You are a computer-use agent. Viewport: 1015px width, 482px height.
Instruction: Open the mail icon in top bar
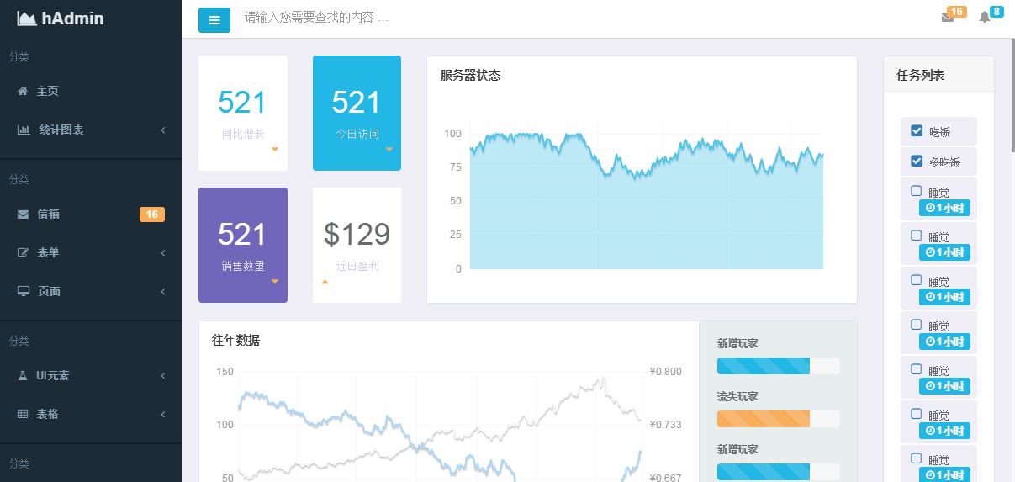click(948, 18)
